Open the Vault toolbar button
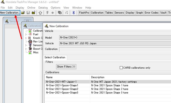Screen dimensions: 171x103 (163, 13)
